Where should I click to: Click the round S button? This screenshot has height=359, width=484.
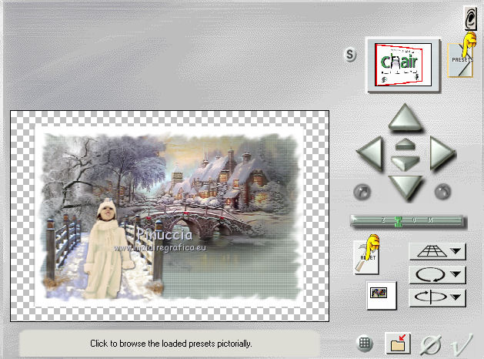[x=350, y=55]
